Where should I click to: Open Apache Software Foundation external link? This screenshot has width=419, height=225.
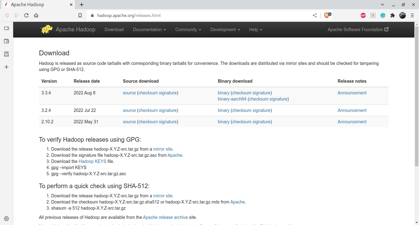point(358,30)
